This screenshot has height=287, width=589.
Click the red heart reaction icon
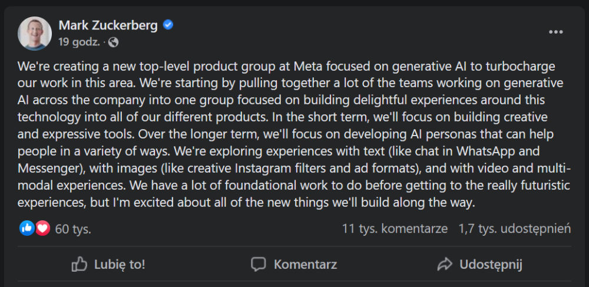click(x=43, y=228)
